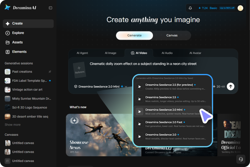The image size is (250, 167).
Task: Open Misty Sunrise Mountain session
Action: tap(28, 99)
